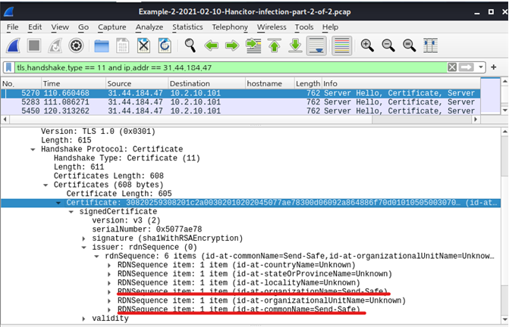The width and height of the screenshot is (509, 327).
Task: Expand signature (sha1WithRSAEncryption) node
Action: [83, 238]
